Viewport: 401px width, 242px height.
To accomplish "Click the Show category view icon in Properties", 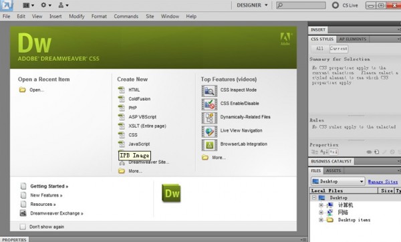I will pos(314,152).
